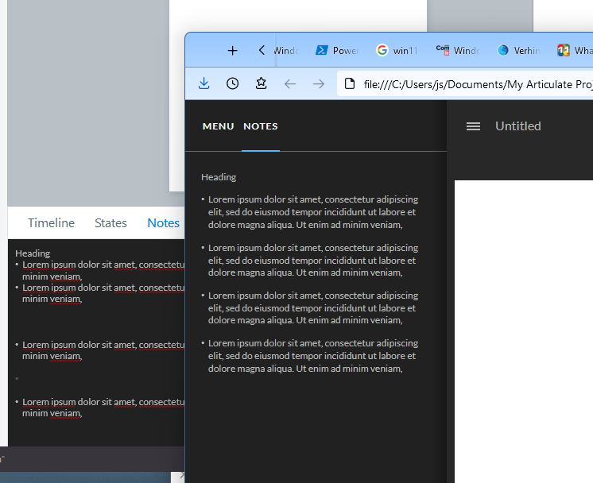The width and height of the screenshot is (593, 483).
Task: Go back with browser back arrow
Action: click(x=289, y=83)
